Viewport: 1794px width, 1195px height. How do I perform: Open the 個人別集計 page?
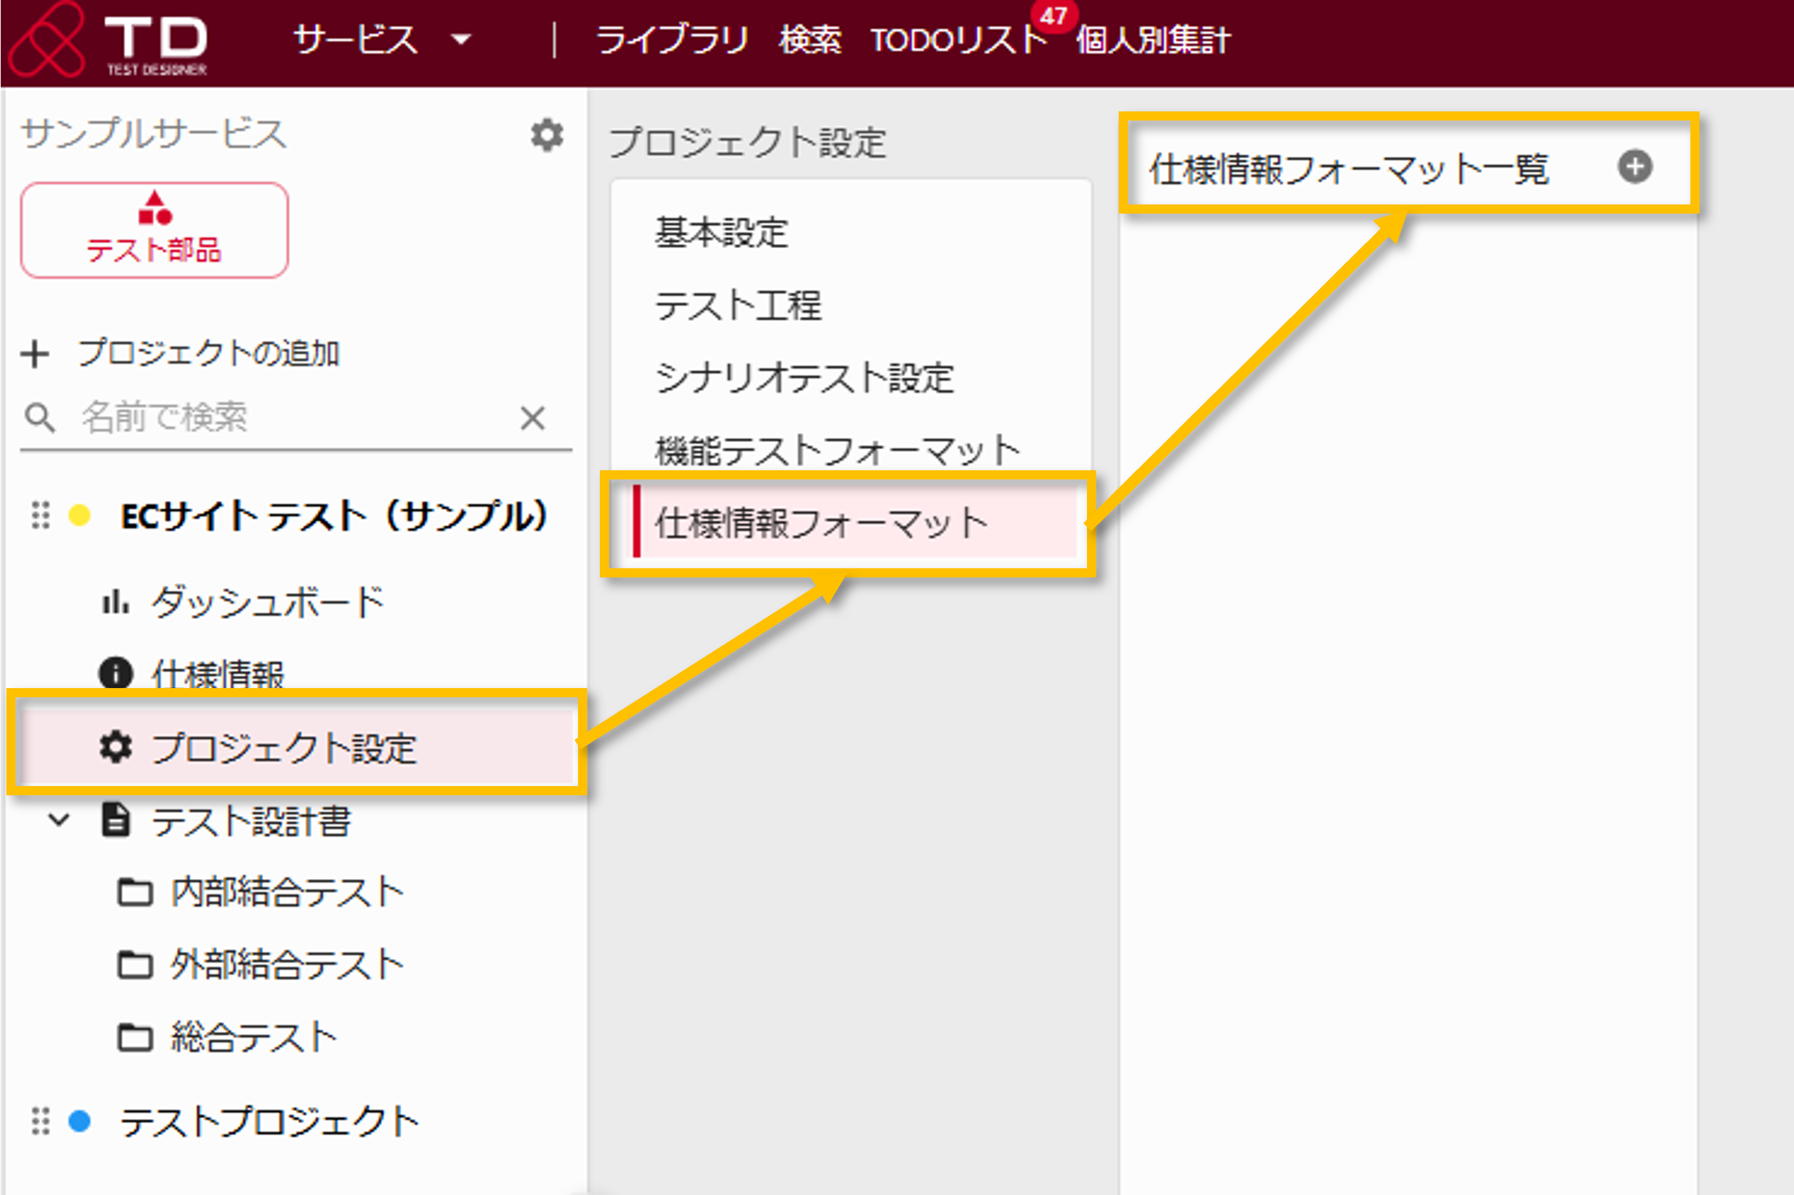[x=1153, y=39]
